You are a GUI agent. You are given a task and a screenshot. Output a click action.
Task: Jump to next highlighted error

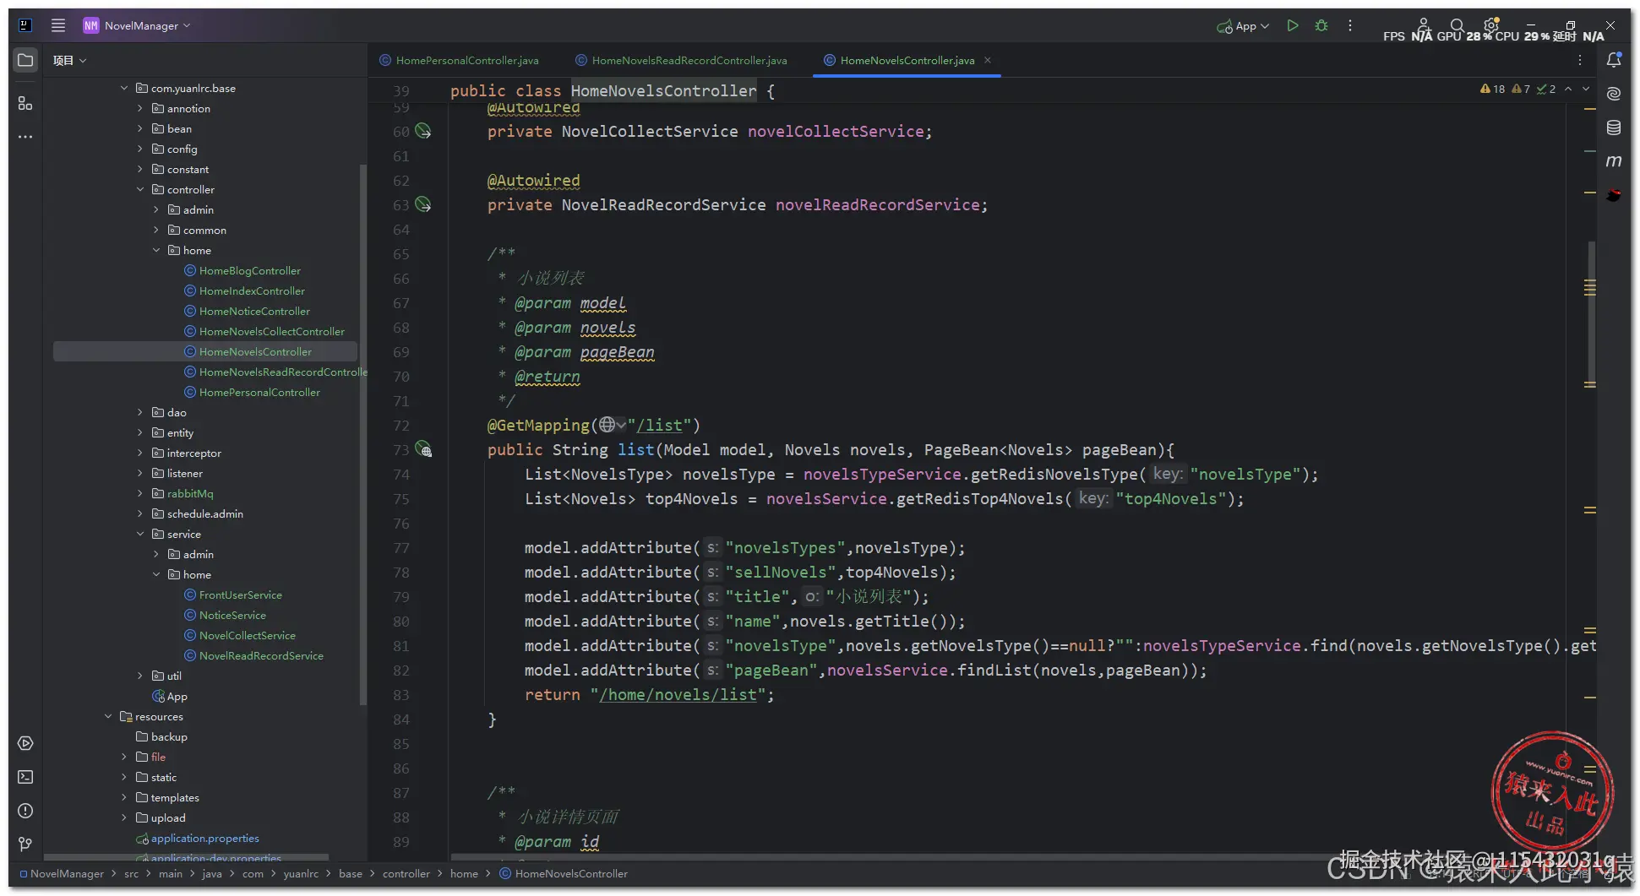(x=1586, y=89)
